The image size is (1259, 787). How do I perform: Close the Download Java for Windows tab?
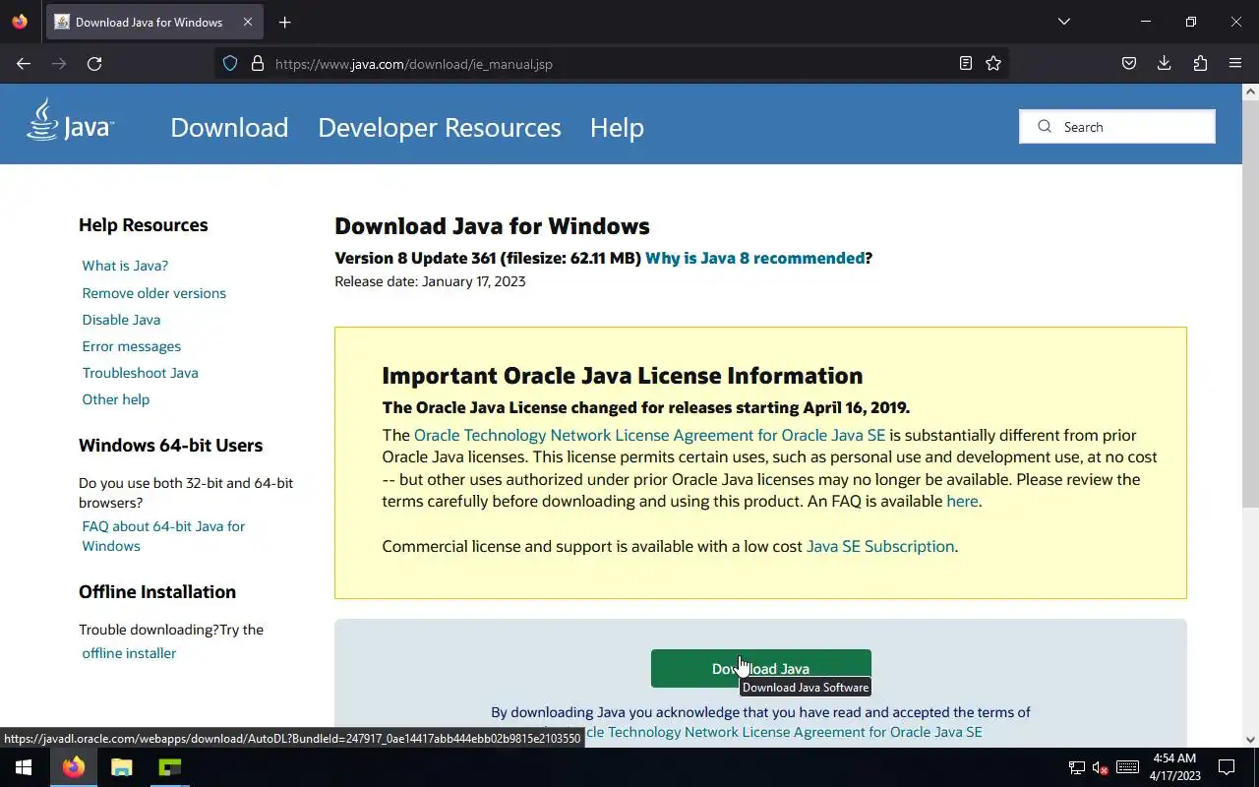coord(249,22)
